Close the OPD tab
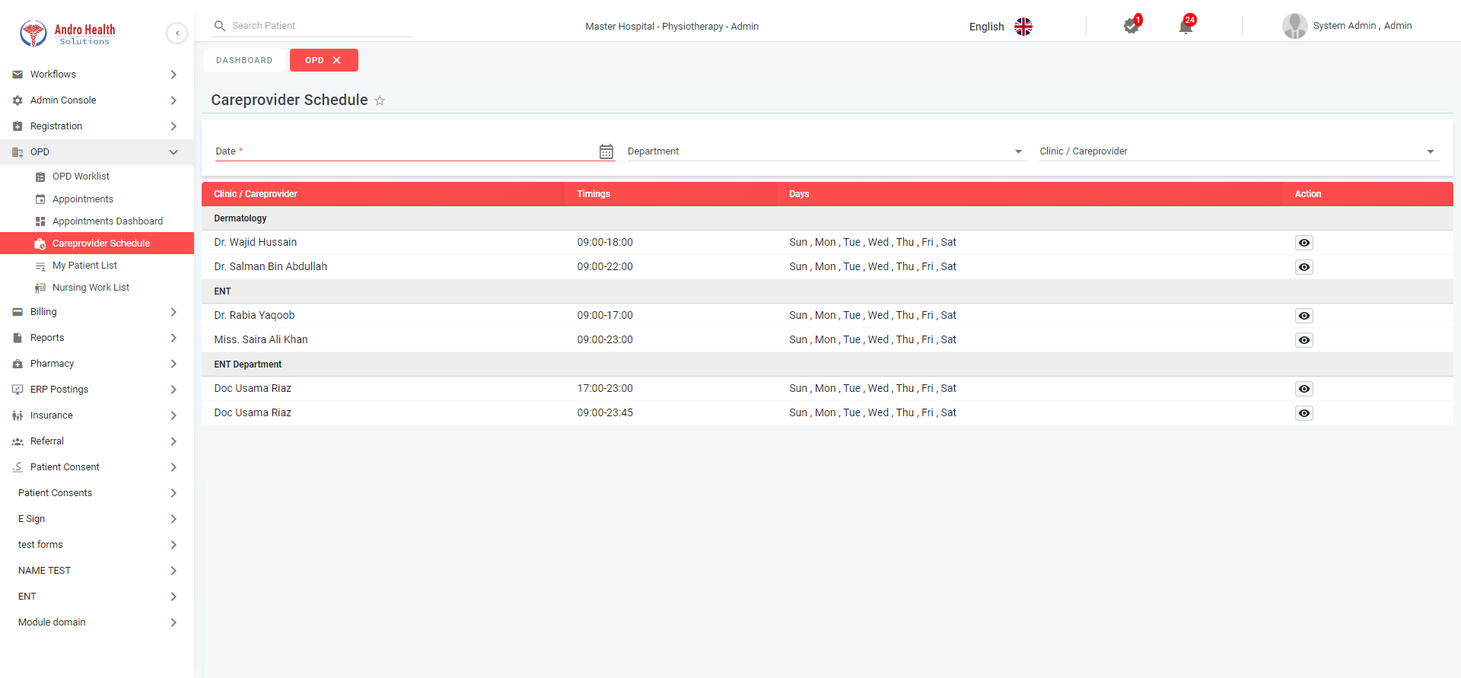The image size is (1461, 678). pos(337,60)
